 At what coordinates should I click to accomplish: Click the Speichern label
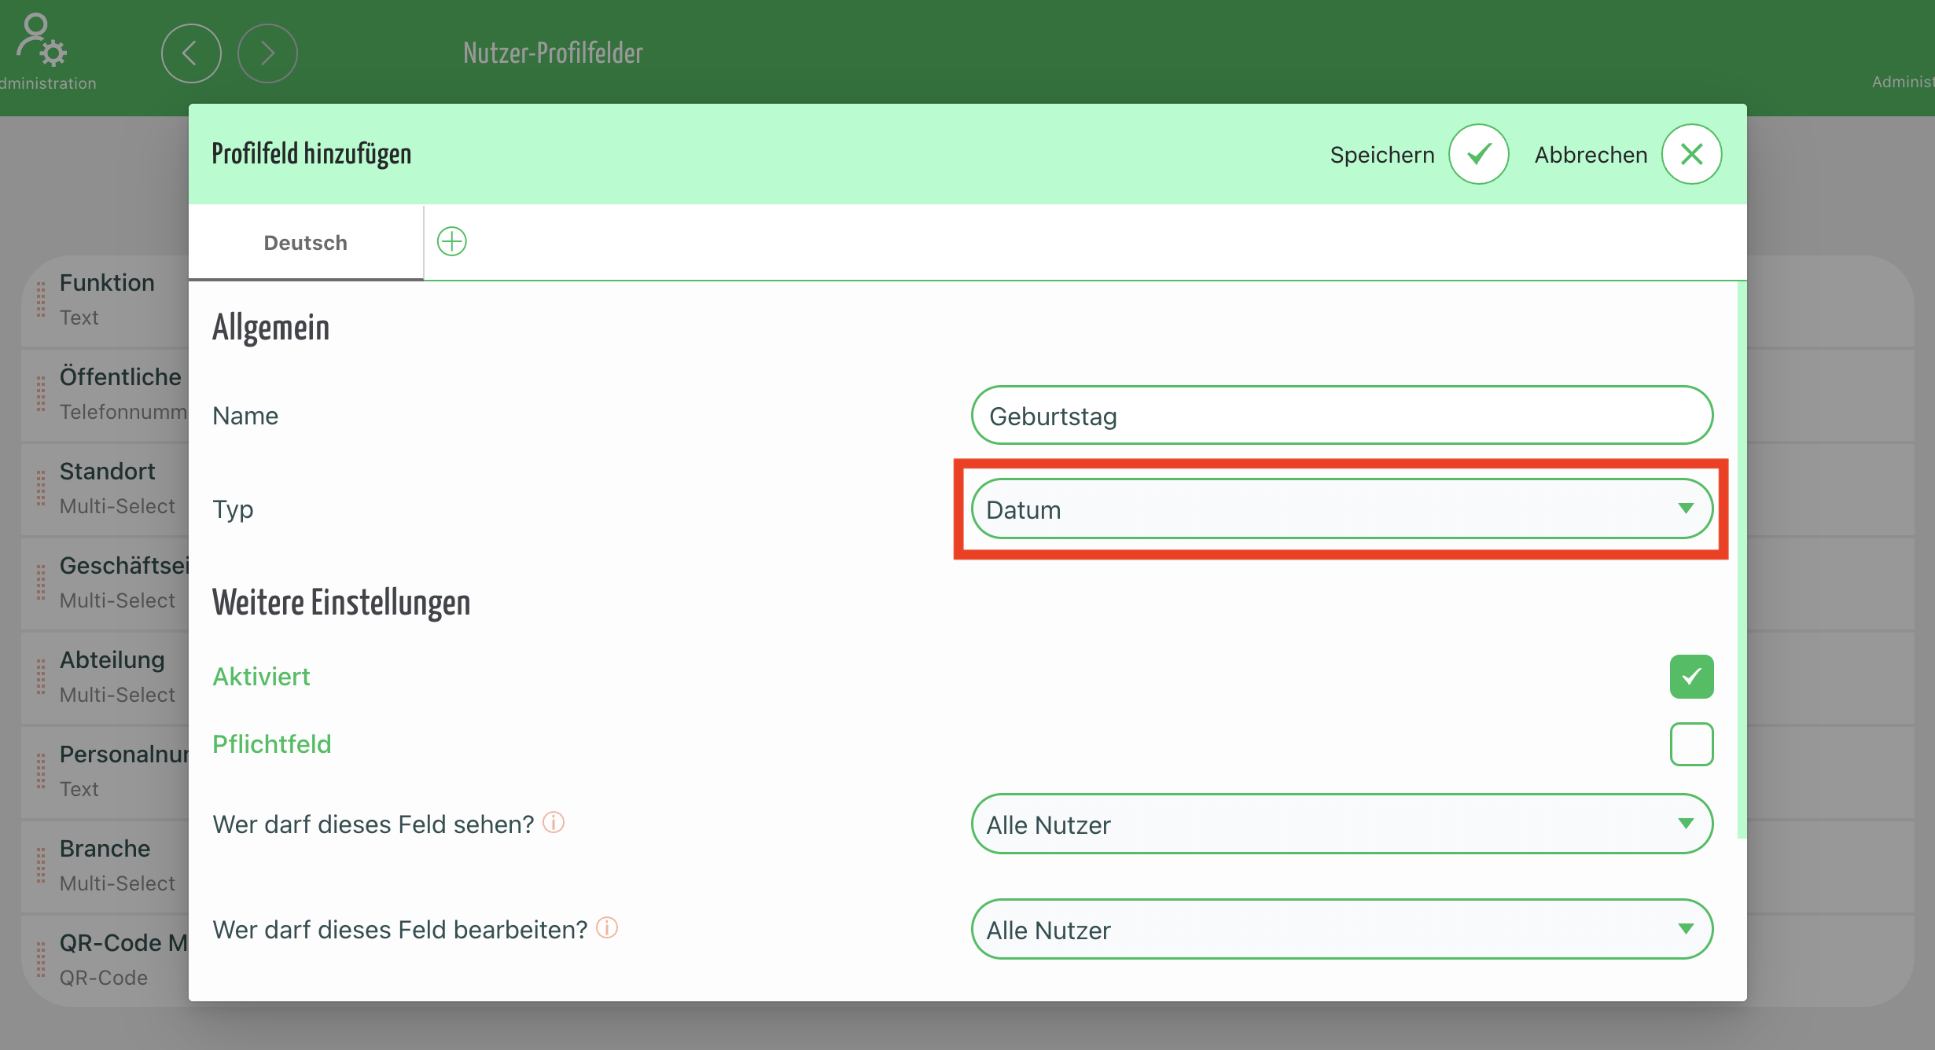(x=1381, y=155)
